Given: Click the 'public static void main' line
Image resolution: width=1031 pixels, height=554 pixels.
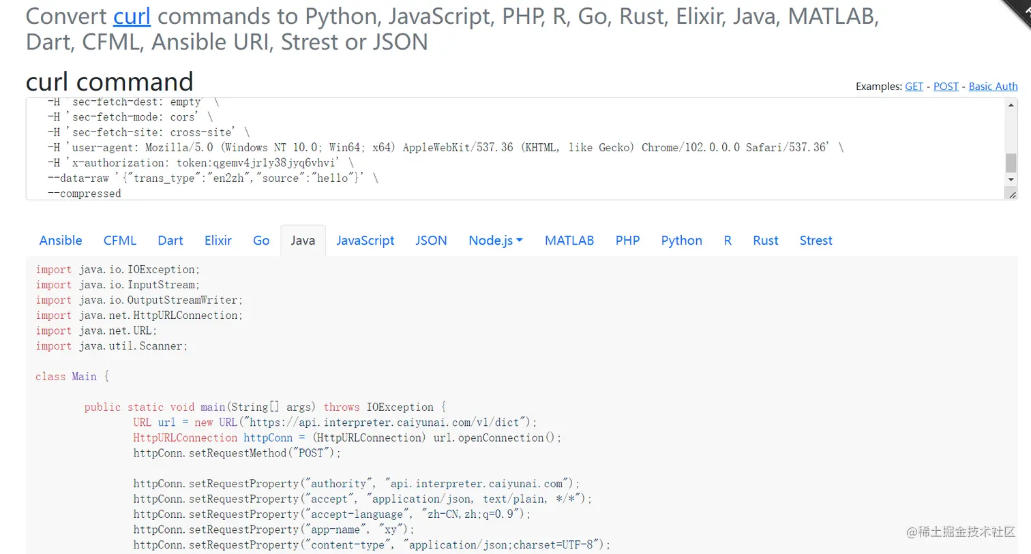Looking at the screenshot, I should (x=265, y=407).
